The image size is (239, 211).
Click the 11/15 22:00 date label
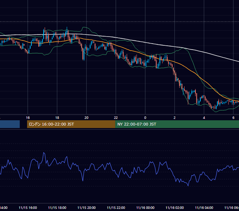point(116,207)
